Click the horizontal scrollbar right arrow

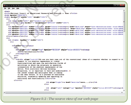point(122,92)
